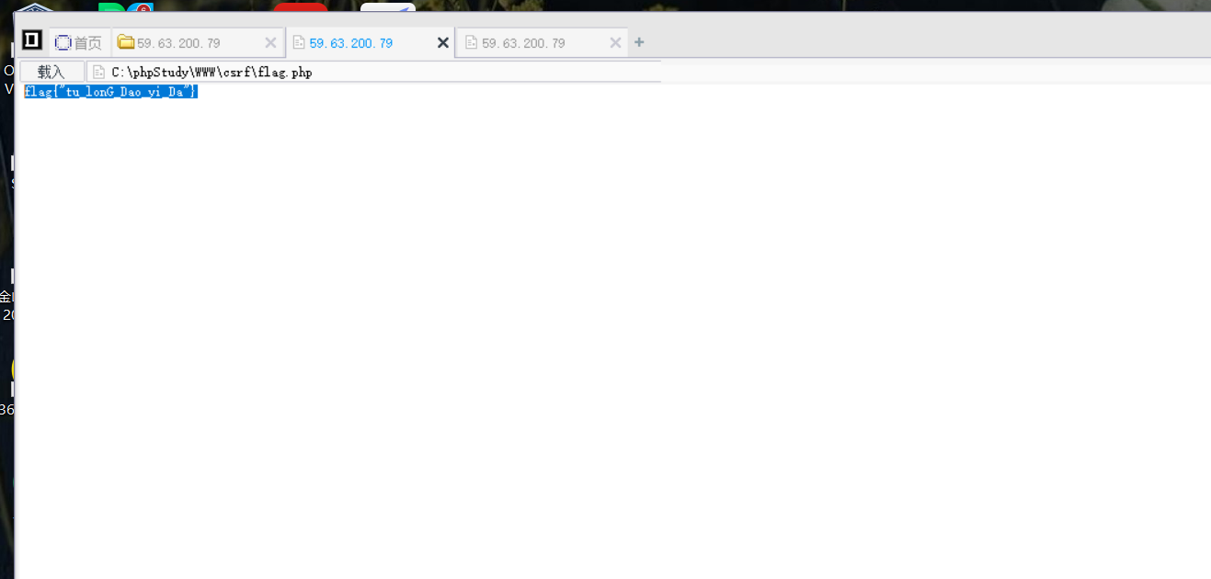This screenshot has width=1211, height=579.
Task: Close the folder-icon 59.63.200.79 tab
Action: [x=270, y=42]
